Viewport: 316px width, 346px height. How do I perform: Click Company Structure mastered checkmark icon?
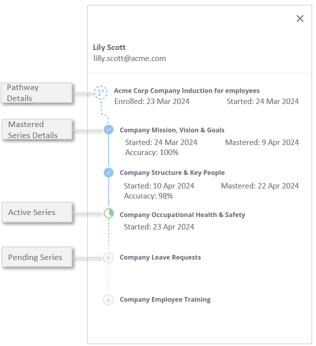point(109,172)
